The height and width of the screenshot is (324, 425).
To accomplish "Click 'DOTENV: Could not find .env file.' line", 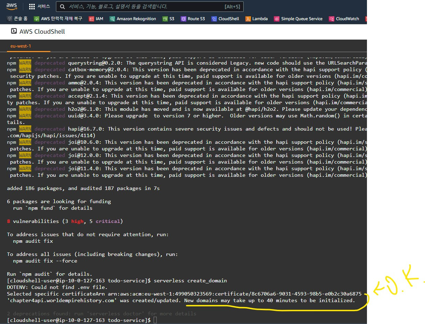I will tap(57, 287).
